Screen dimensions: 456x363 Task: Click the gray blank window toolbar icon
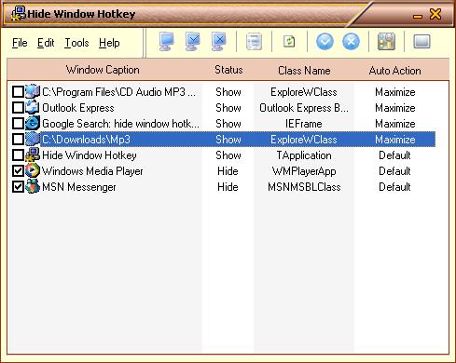[x=421, y=42]
